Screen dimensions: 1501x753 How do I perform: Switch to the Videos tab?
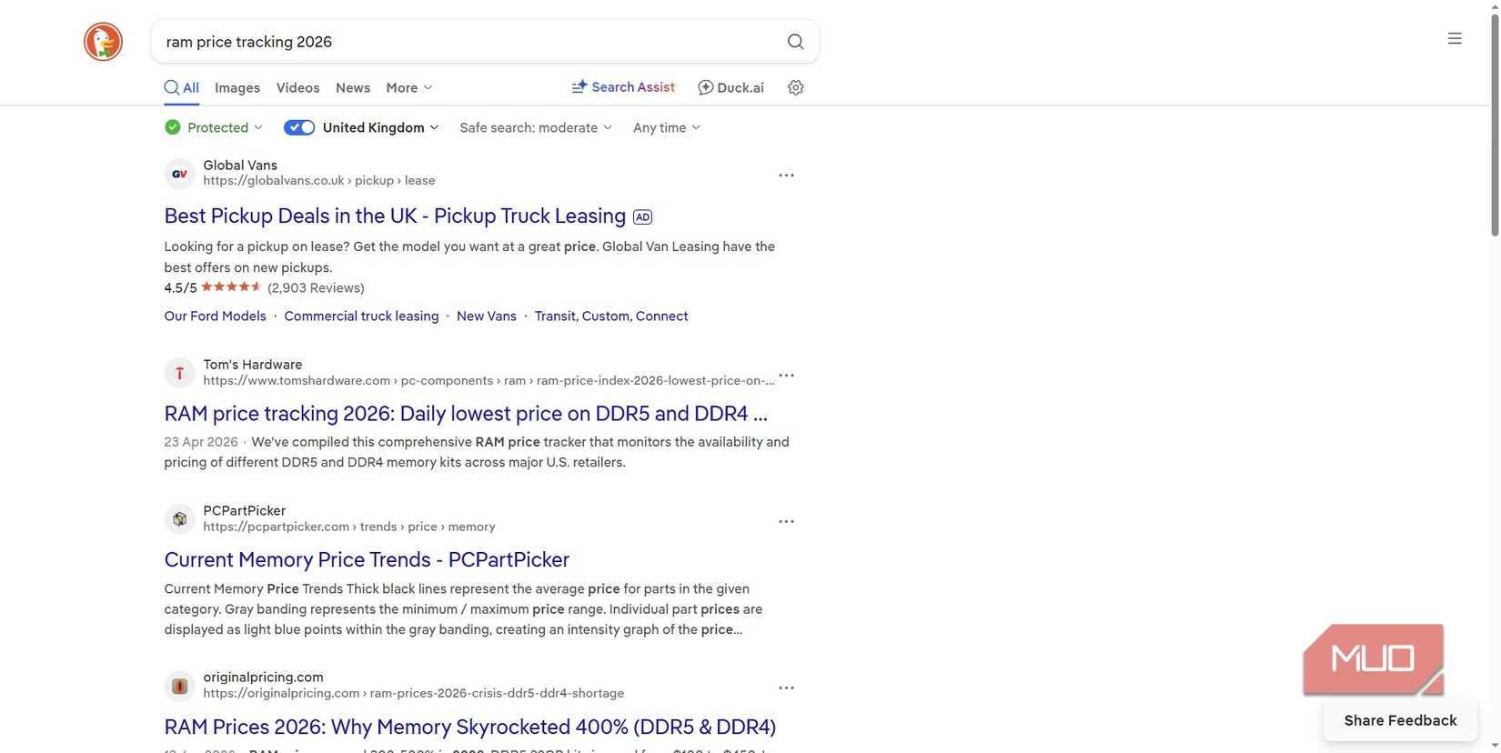point(297,87)
